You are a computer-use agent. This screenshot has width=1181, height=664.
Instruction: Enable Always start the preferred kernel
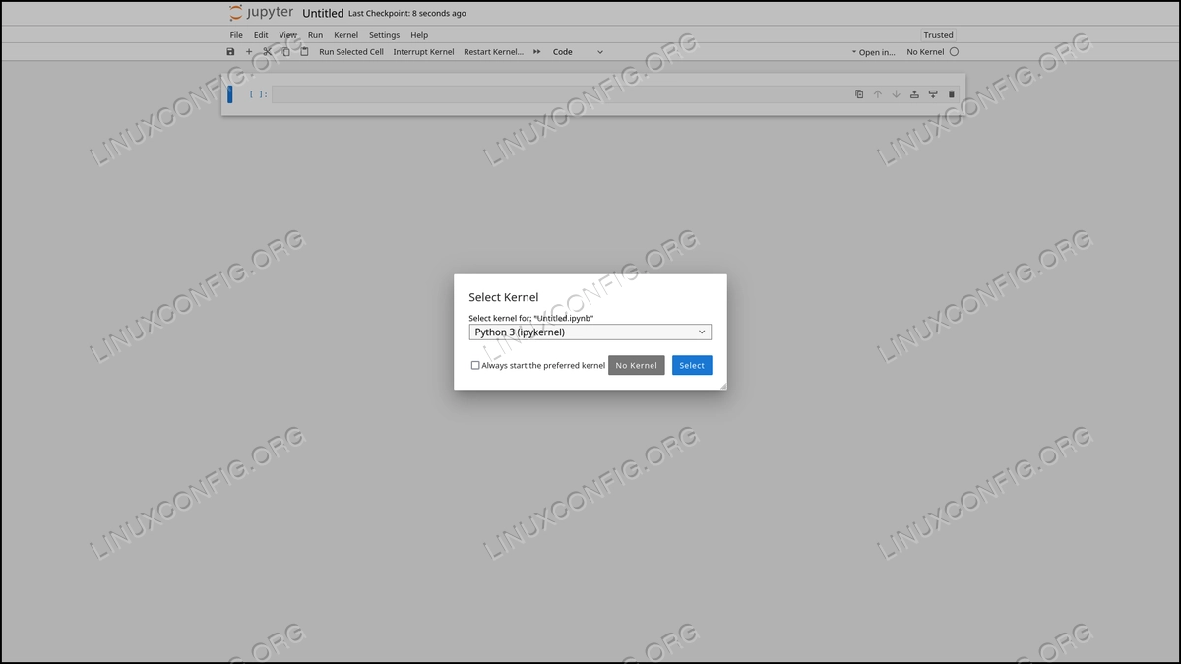click(x=475, y=365)
